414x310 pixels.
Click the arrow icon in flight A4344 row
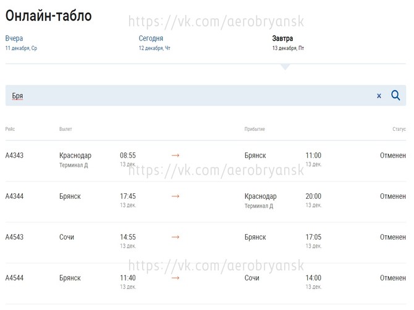pos(175,196)
